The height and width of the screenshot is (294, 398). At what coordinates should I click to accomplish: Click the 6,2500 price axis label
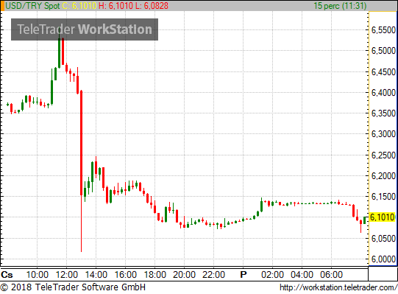click(x=383, y=155)
